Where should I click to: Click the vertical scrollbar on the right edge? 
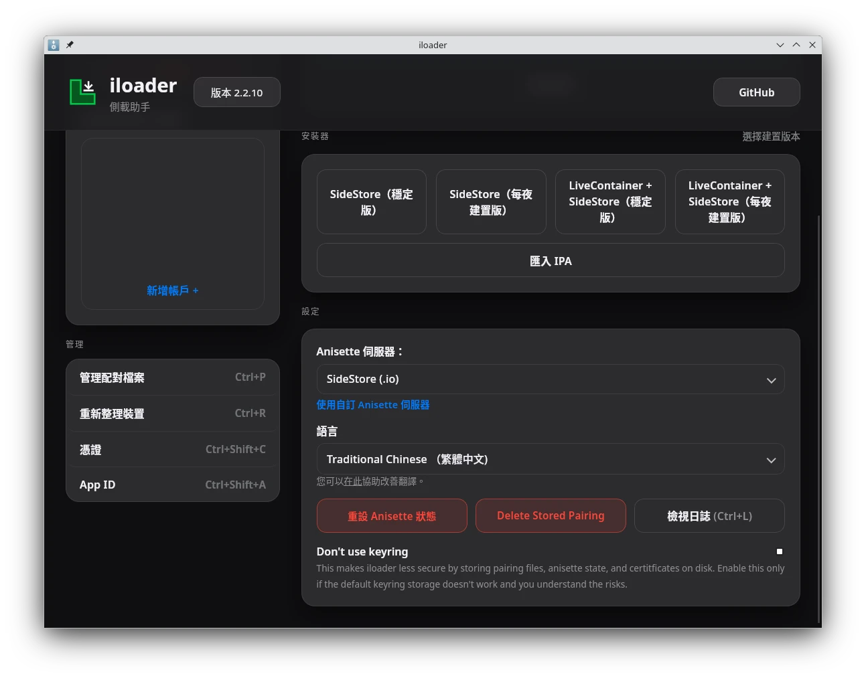click(819, 420)
